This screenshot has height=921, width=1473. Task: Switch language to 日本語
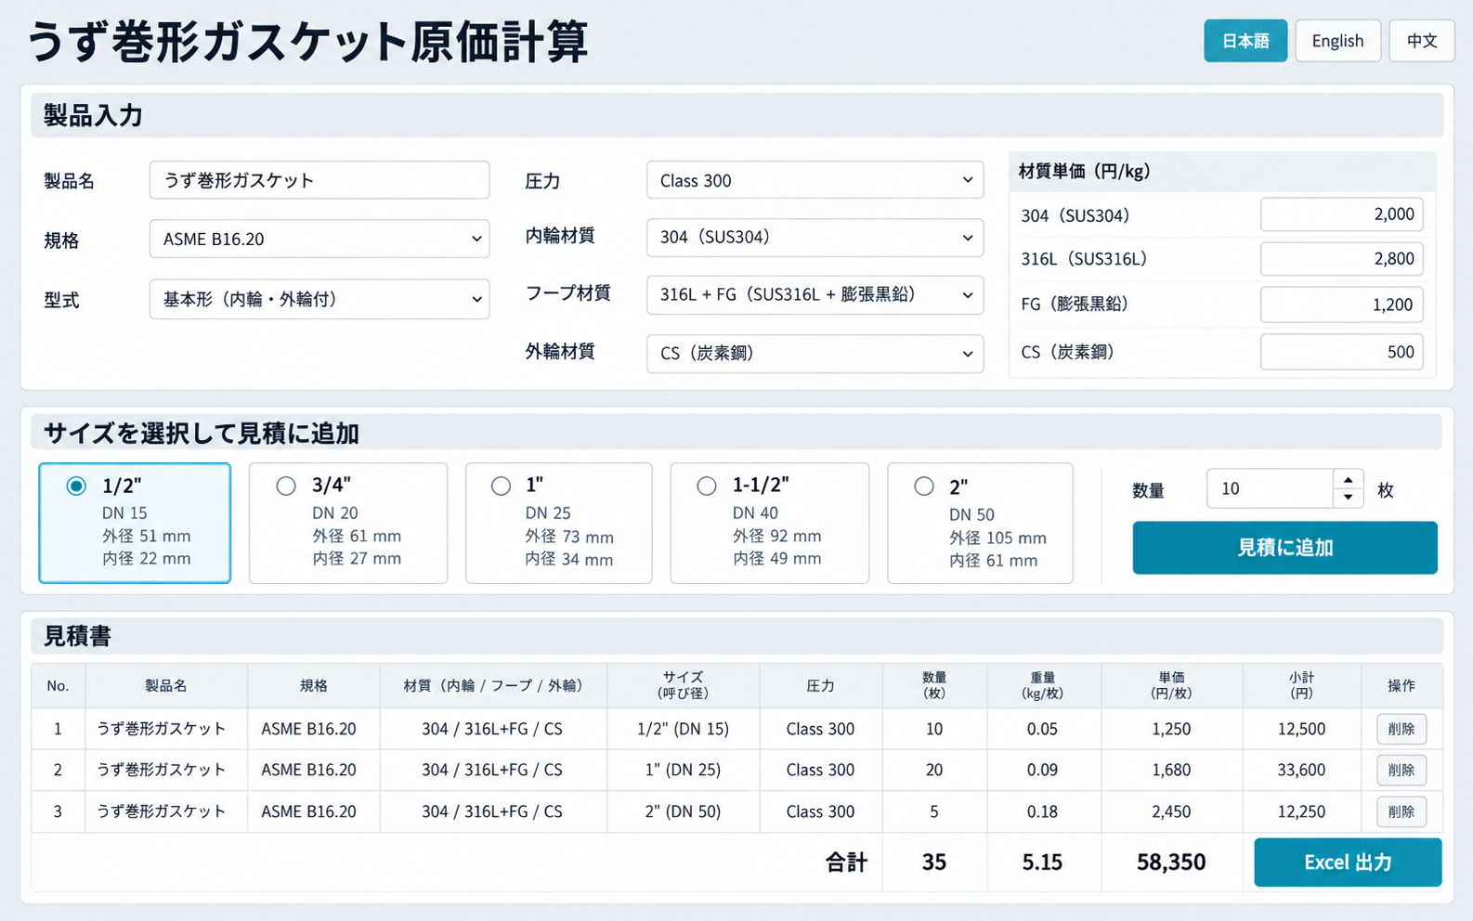click(x=1245, y=41)
